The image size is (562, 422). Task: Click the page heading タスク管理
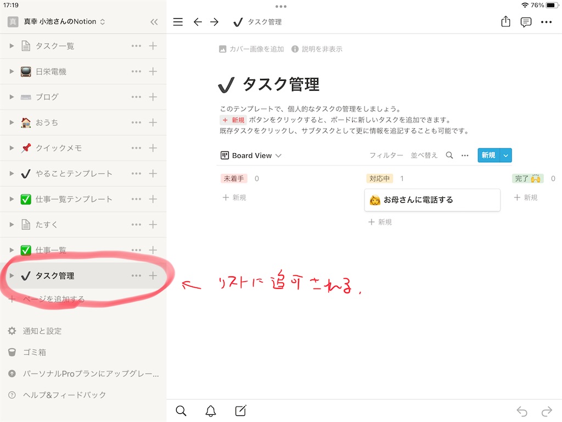click(x=281, y=85)
